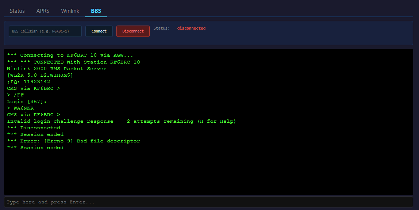The width and height of the screenshot is (419, 210).
Task: Click the ';PQ: 11923142' line
Action: [28, 82]
